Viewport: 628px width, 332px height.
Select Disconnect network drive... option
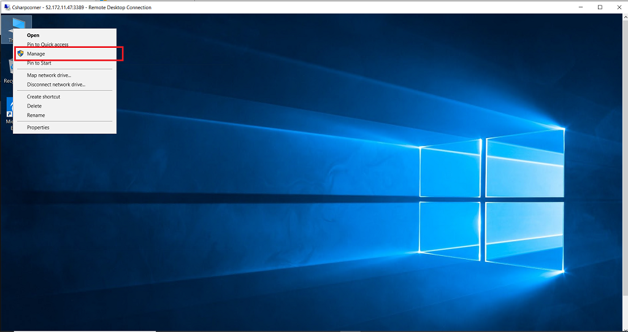pyautogui.click(x=64, y=85)
